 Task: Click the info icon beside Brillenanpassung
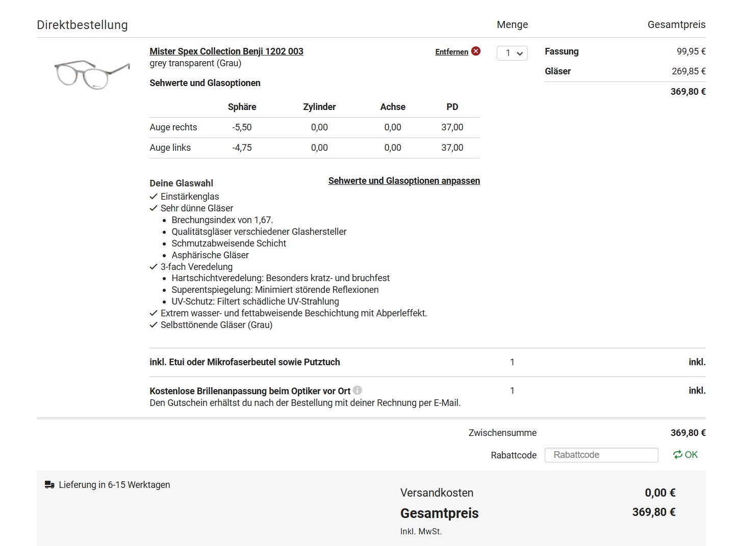click(358, 390)
